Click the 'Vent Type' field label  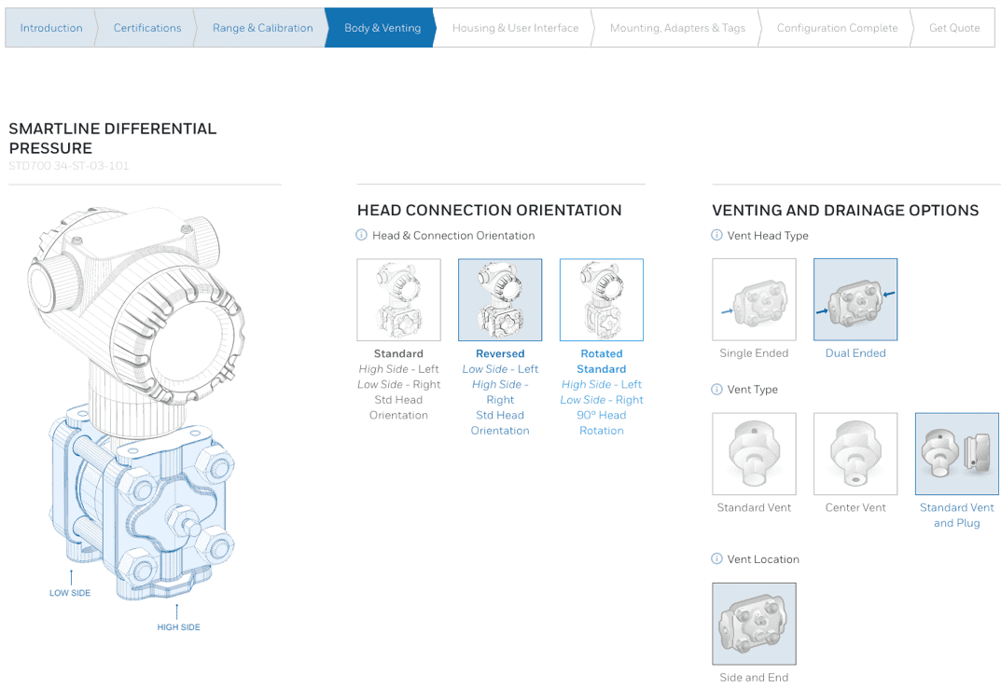point(753,390)
